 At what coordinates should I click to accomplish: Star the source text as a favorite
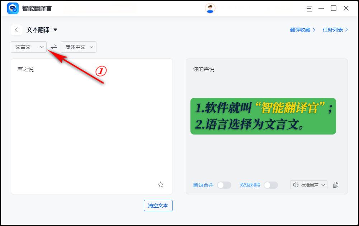click(x=161, y=185)
